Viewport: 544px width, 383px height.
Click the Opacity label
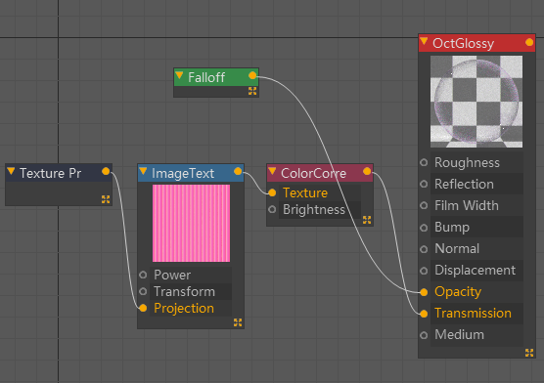pyautogui.click(x=458, y=292)
